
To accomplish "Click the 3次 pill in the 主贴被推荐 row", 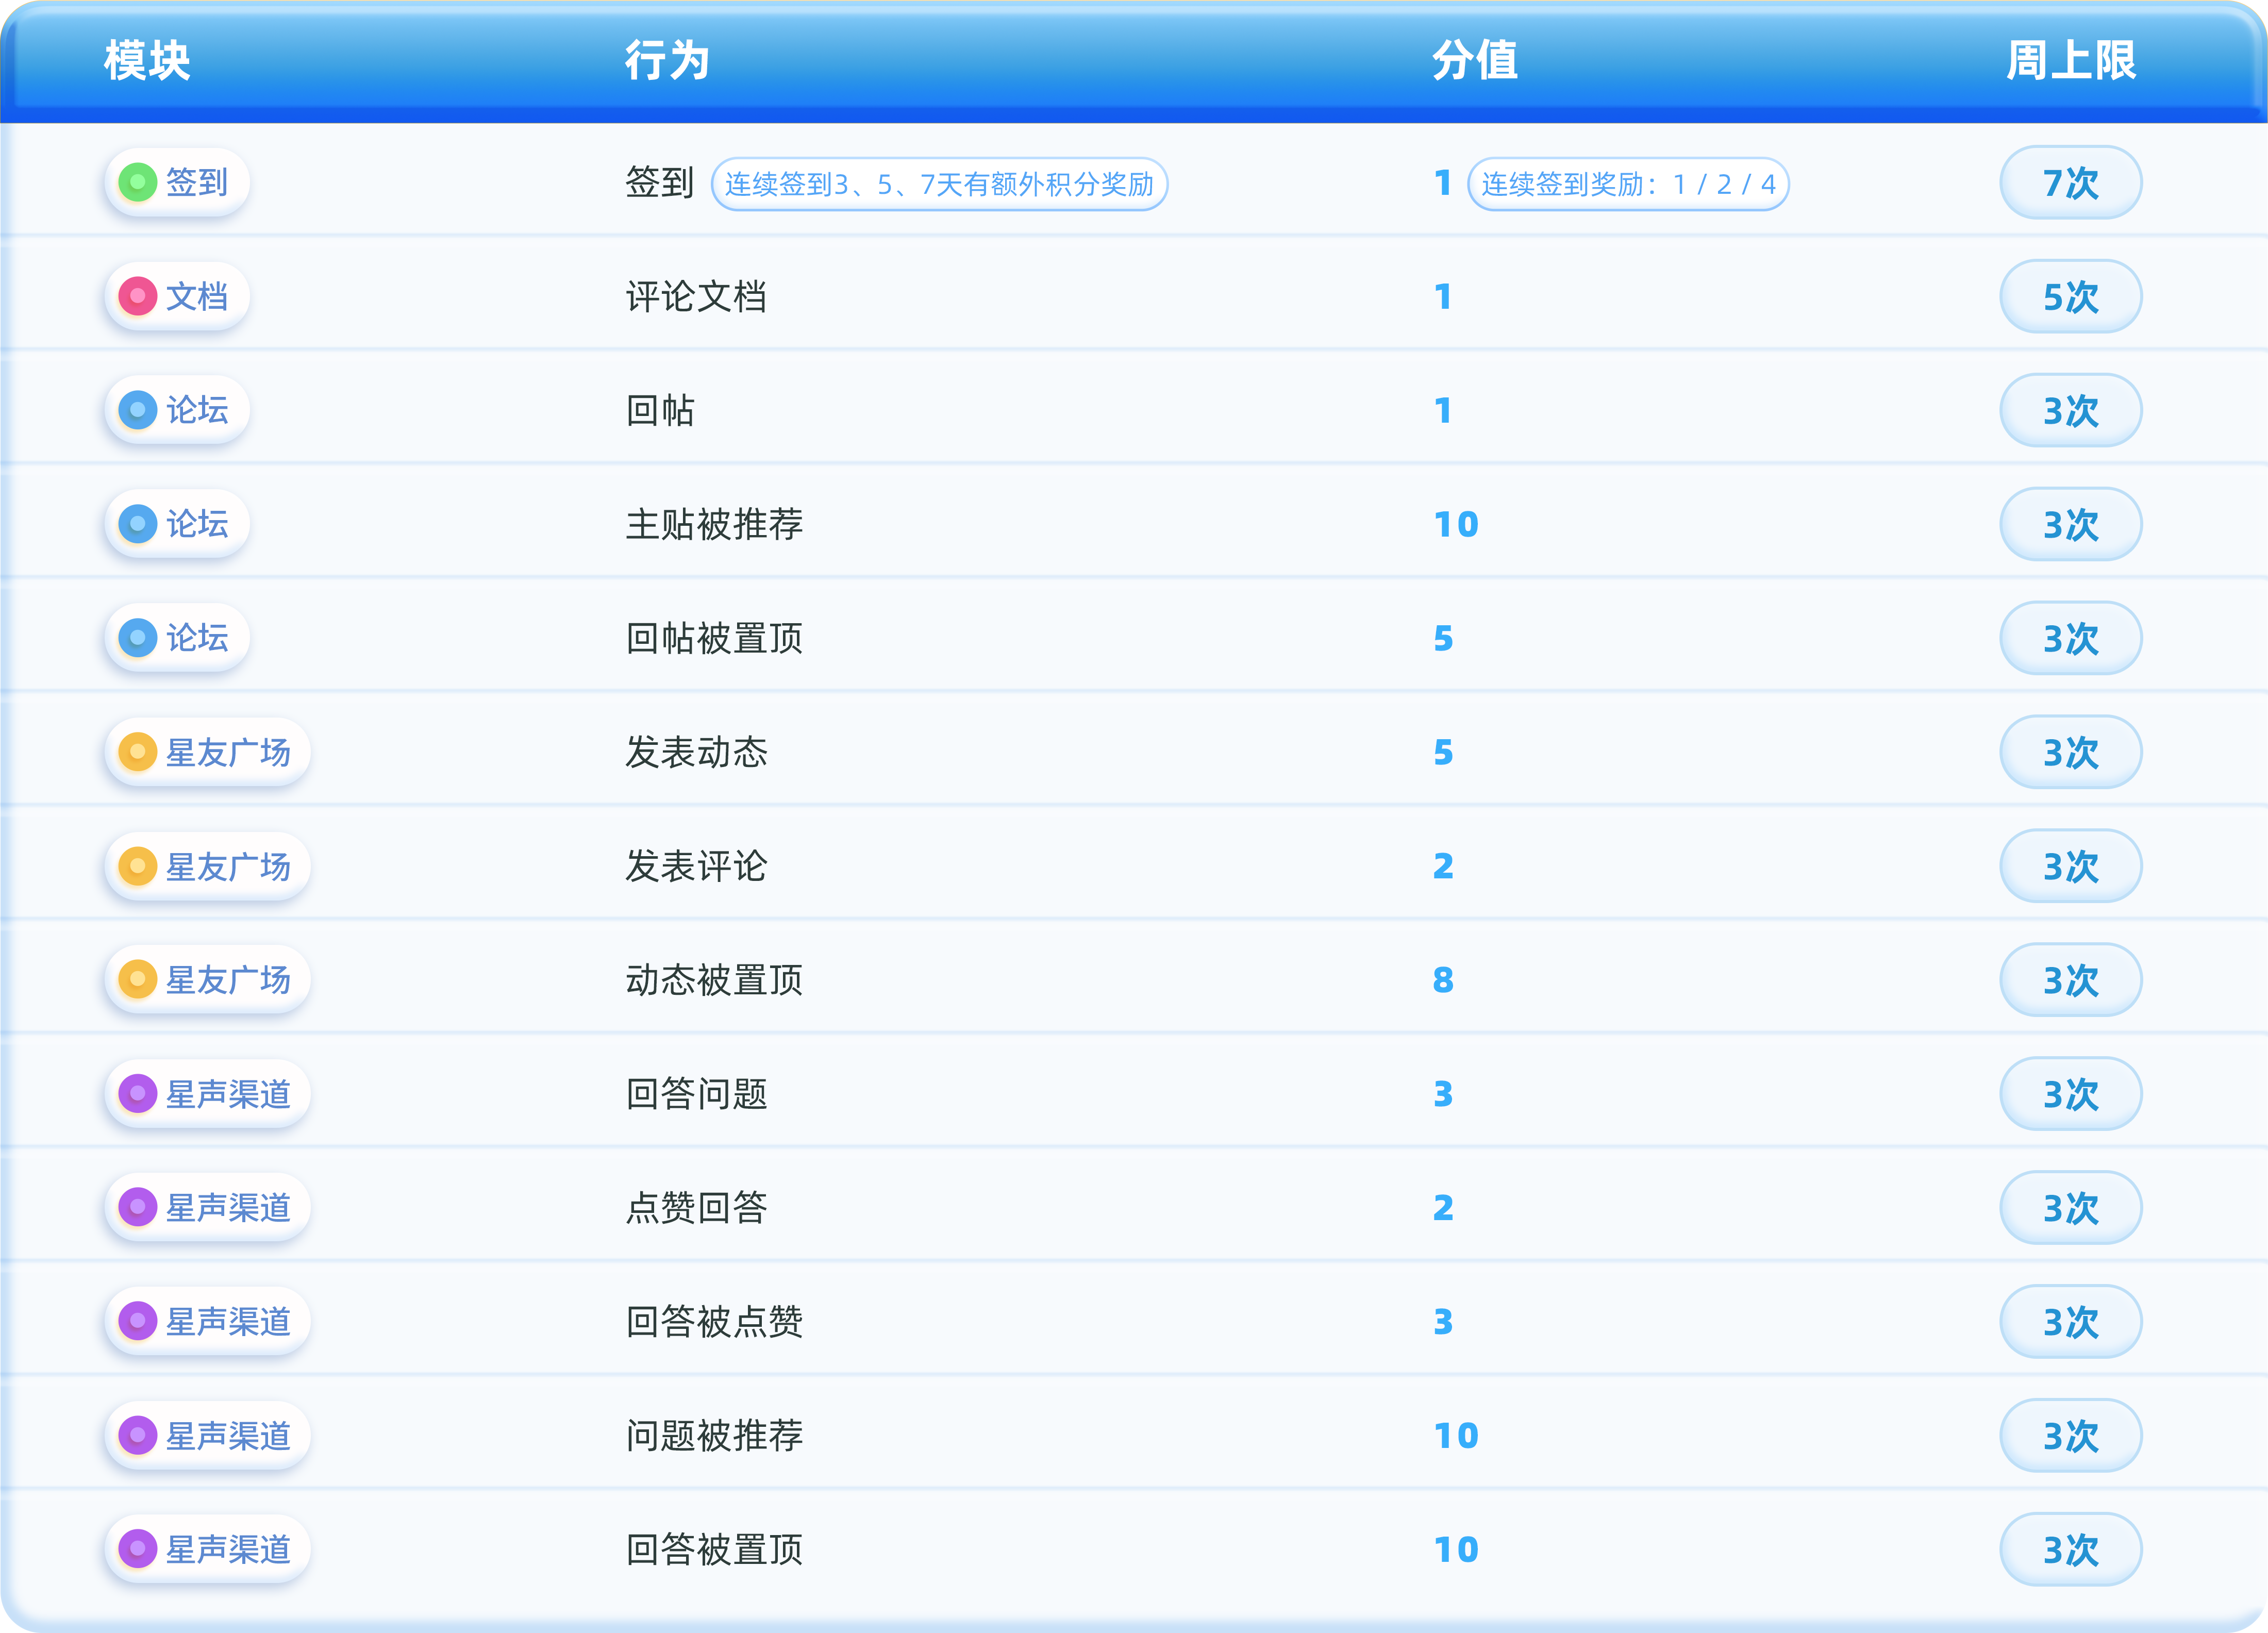I will (x=2071, y=525).
